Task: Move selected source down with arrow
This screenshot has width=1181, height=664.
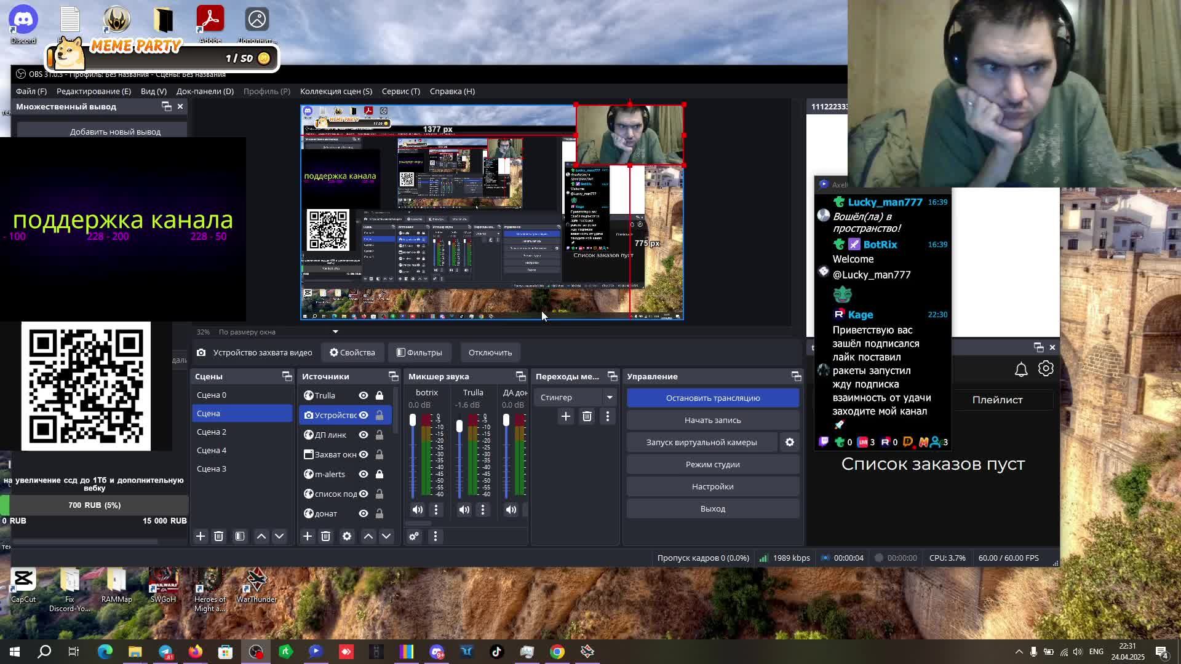Action: 386,536
